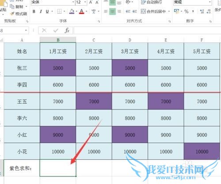The image size is (221, 184).
Task: Select empty result cell beside 紫色求和
Action: click(58, 168)
